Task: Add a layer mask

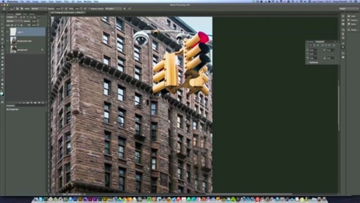Action: [x=28, y=103]
